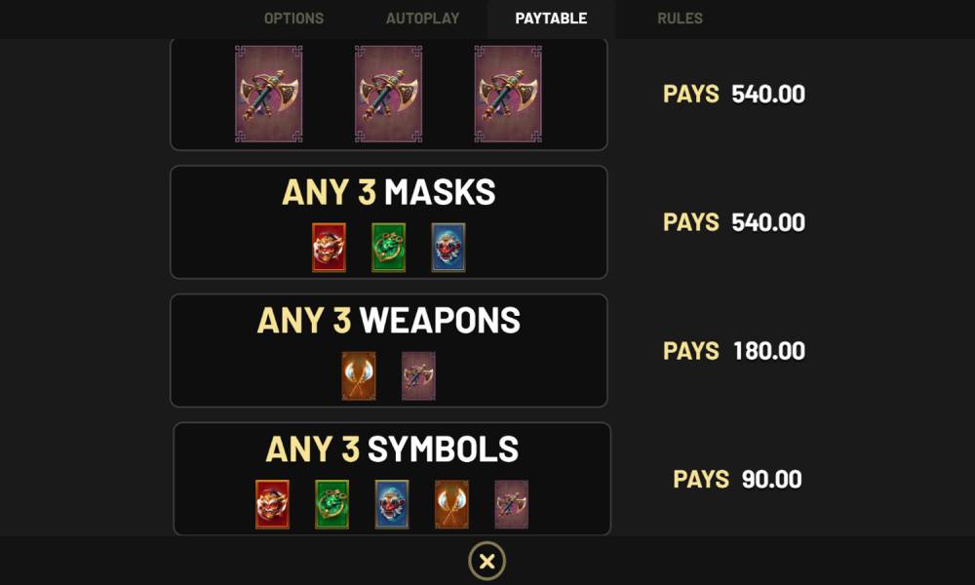975x585 pixels.
Task: Click the ANY 3 MASKS heading
Action: coord(389,192)
